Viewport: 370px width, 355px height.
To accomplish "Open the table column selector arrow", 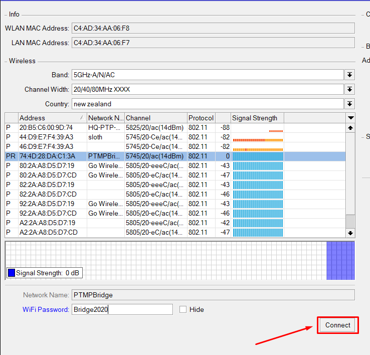I will (350, 118).
